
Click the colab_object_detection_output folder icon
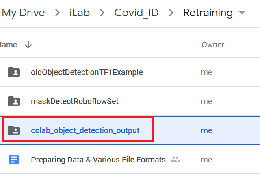pyautogui.click(x=14, y=130)
